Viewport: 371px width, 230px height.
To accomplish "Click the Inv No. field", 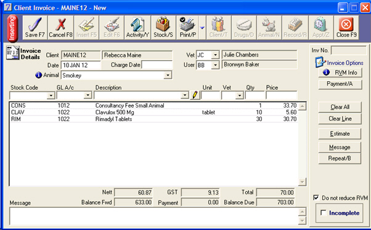I will click(349, 50).
